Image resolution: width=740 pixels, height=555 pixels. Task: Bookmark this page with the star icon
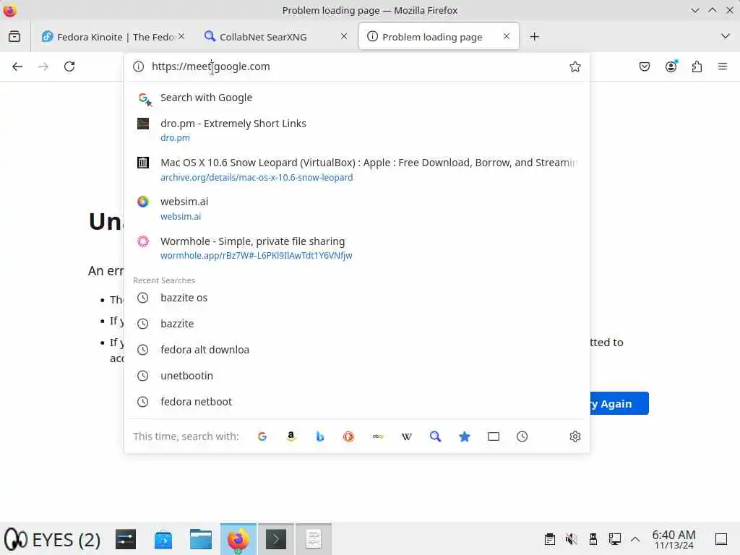[575, 66]
